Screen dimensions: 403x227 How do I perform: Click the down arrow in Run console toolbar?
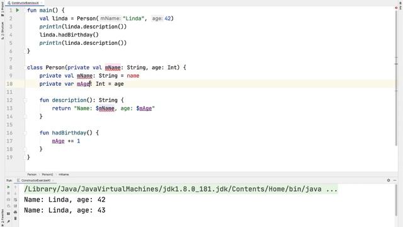click(15, 193)
